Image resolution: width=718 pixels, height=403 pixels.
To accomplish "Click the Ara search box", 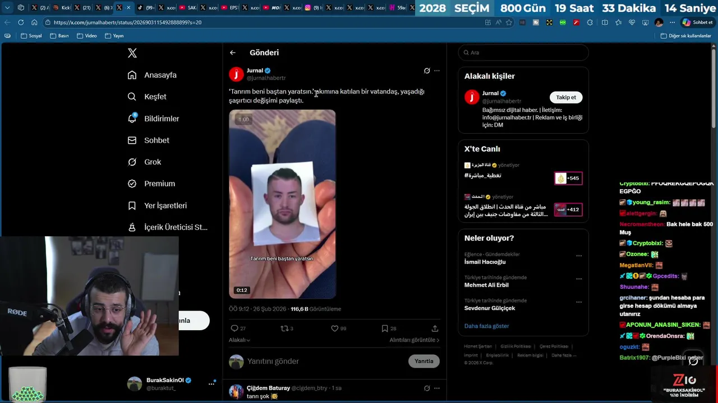I will point(523,53).
